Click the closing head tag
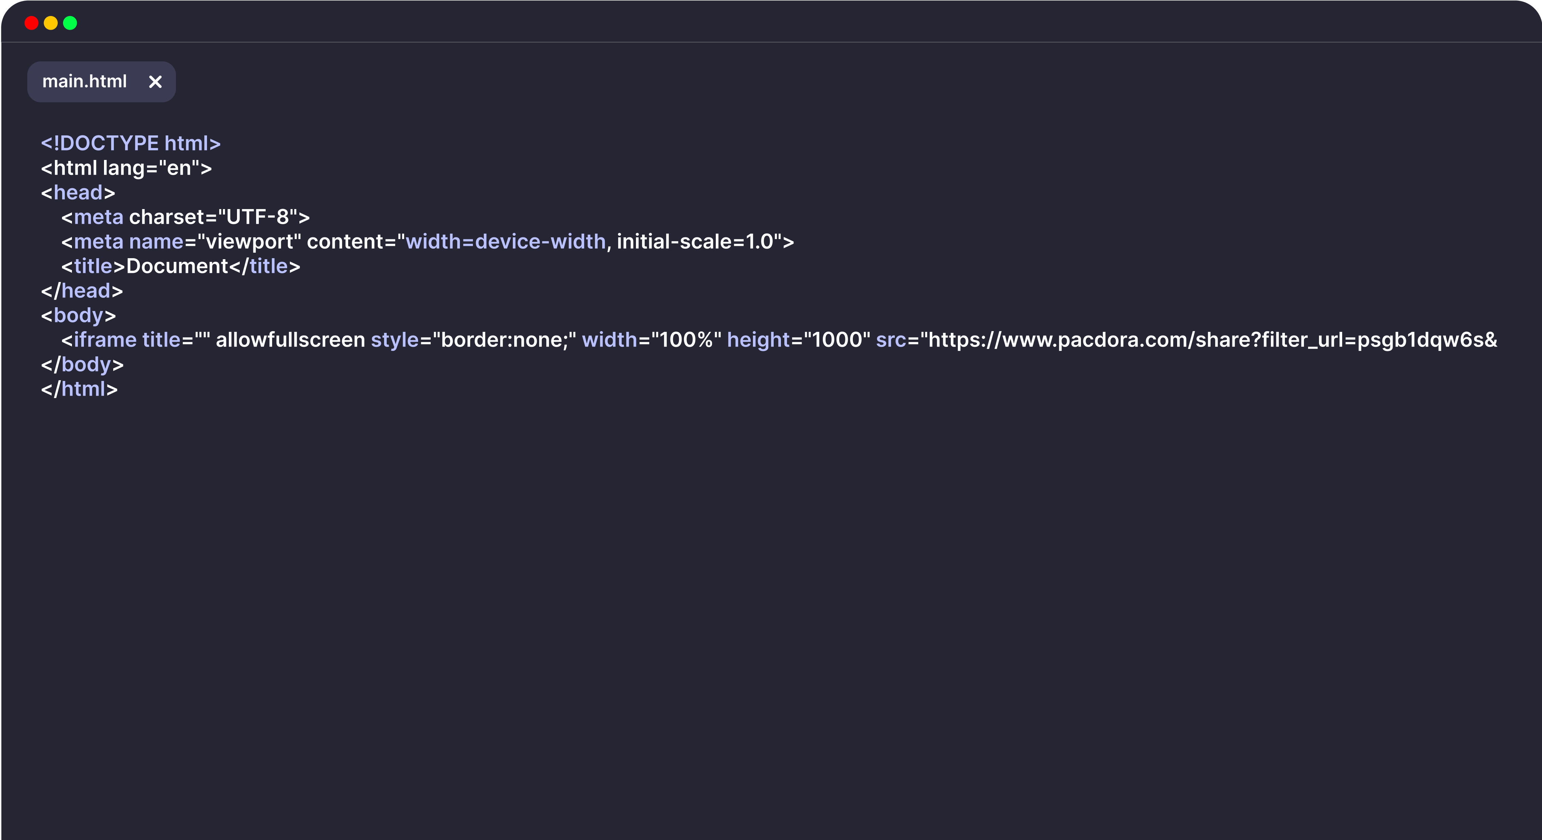1542x840 pixels. click(x=82, y=291)
